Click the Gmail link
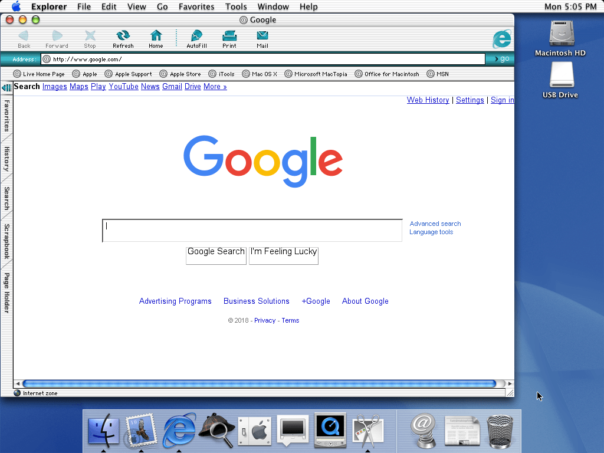This screenshot has width=604, height=453. click(x=172, y=87)
